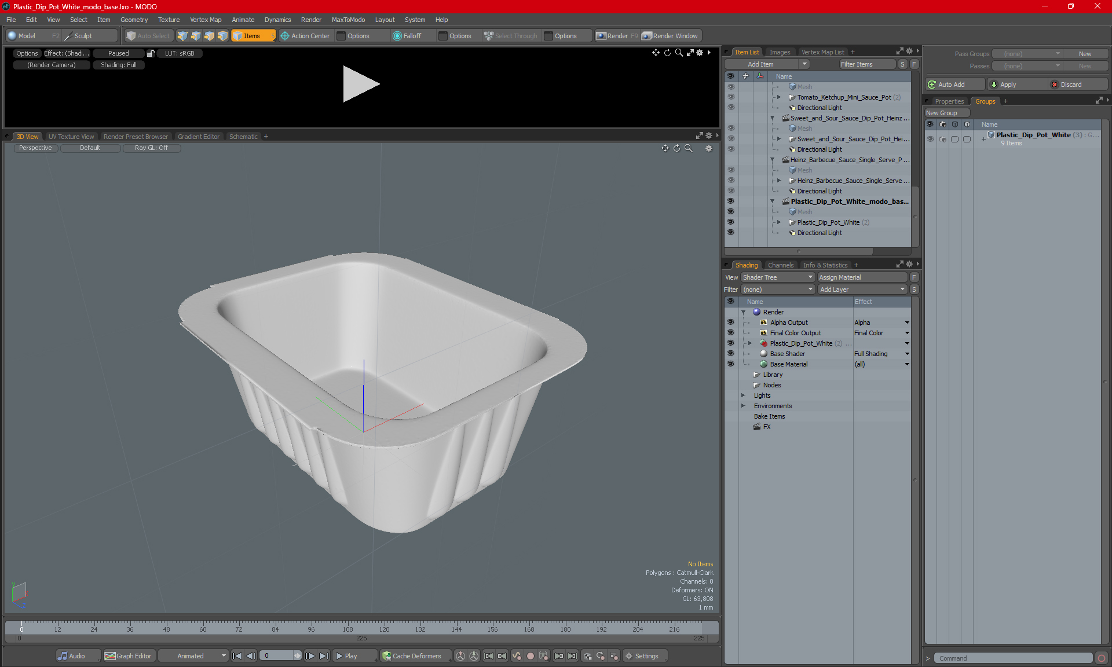
Task: Toggle visibility of Plastic_Dip_Pot_White_modo_base scene
Action: coord(730,201)
